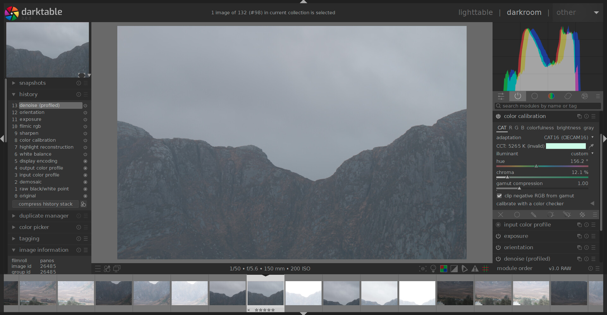Image resolution: width=607 pixels, height=315 pixels.
Task: Toggle the clipping indication triangle icon
Action: pos(454,269)
